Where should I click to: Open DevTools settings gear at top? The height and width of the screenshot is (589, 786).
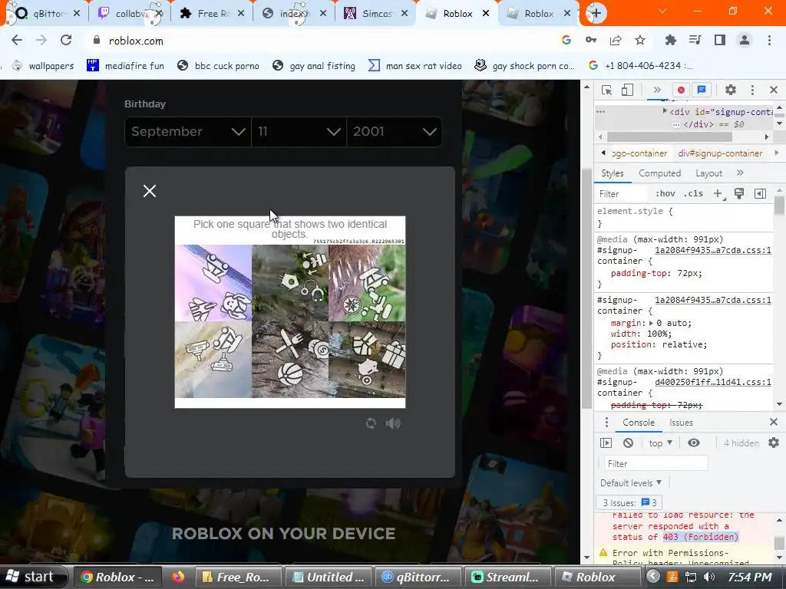tap(731, 90)
